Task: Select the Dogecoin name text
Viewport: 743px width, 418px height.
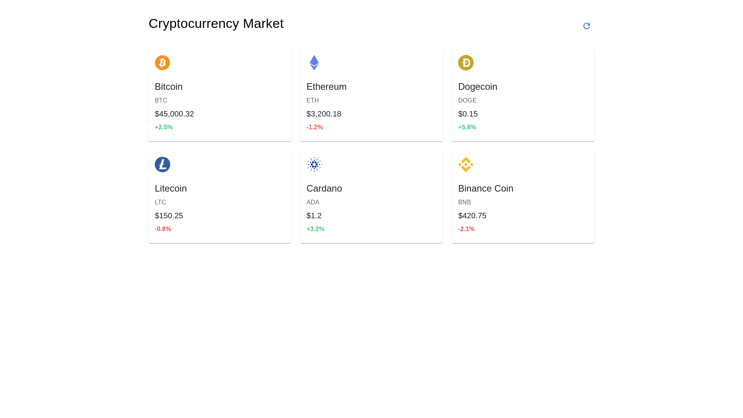Action: point(477,87)
